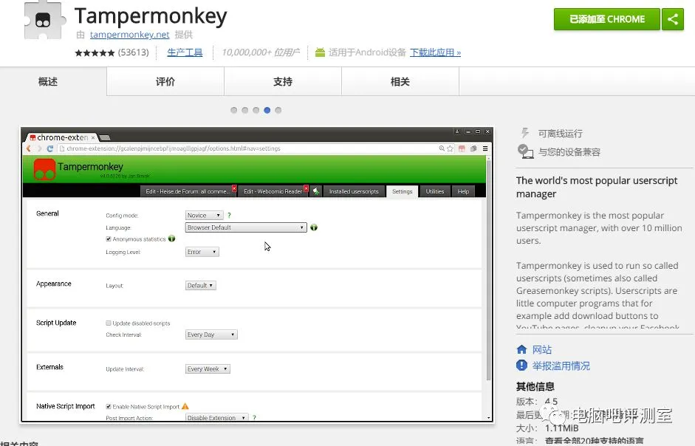Viewport: 695px width, 446px height.
Task: Click the question mark by Post Import Action
Action: (254, 418)
